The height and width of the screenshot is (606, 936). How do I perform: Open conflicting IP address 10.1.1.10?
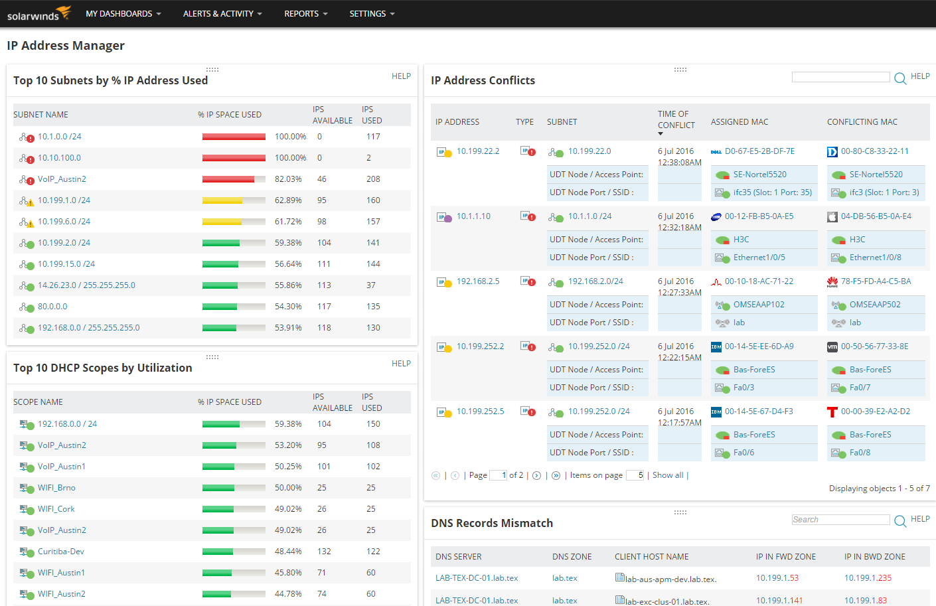coord(473,216)
